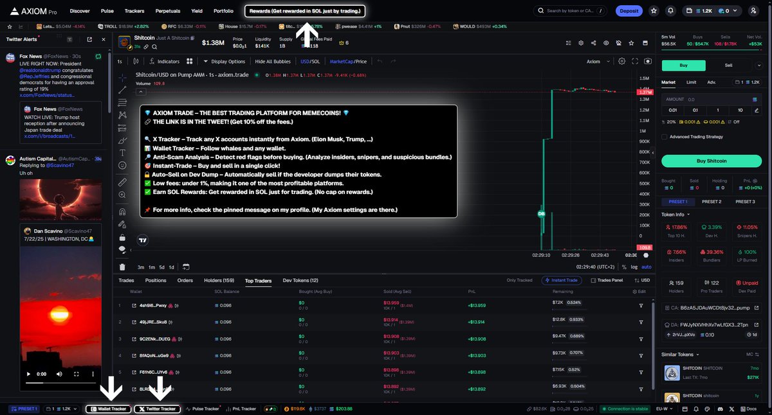Select the crosshair cursor tool

(x=122, y=77)
